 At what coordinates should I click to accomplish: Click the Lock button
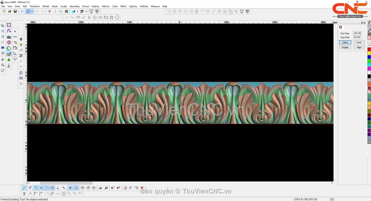point(359,42)
